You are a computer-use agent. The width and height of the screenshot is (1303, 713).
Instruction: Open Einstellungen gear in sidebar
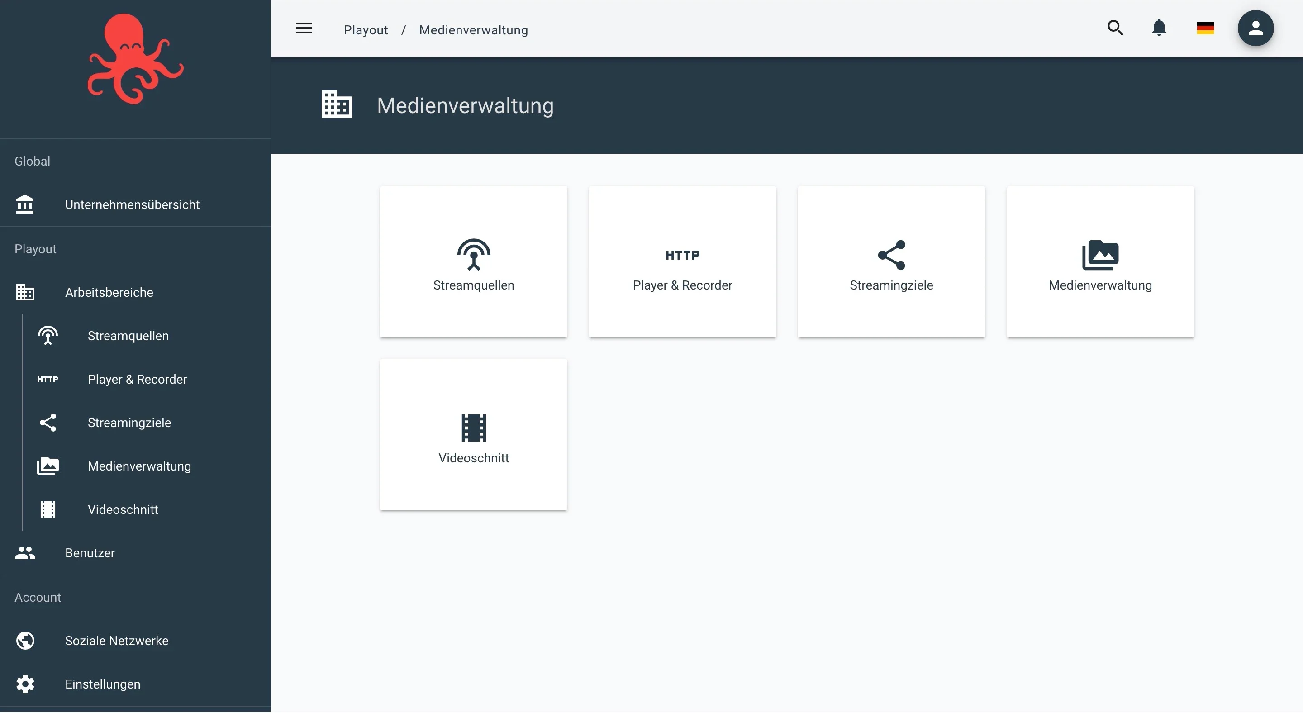pos(25,684)
